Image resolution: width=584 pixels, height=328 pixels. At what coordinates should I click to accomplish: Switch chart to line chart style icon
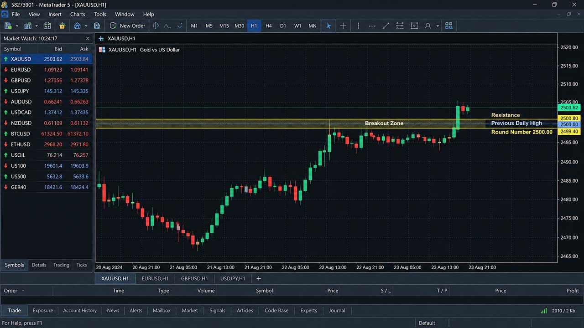pos(167,26)
